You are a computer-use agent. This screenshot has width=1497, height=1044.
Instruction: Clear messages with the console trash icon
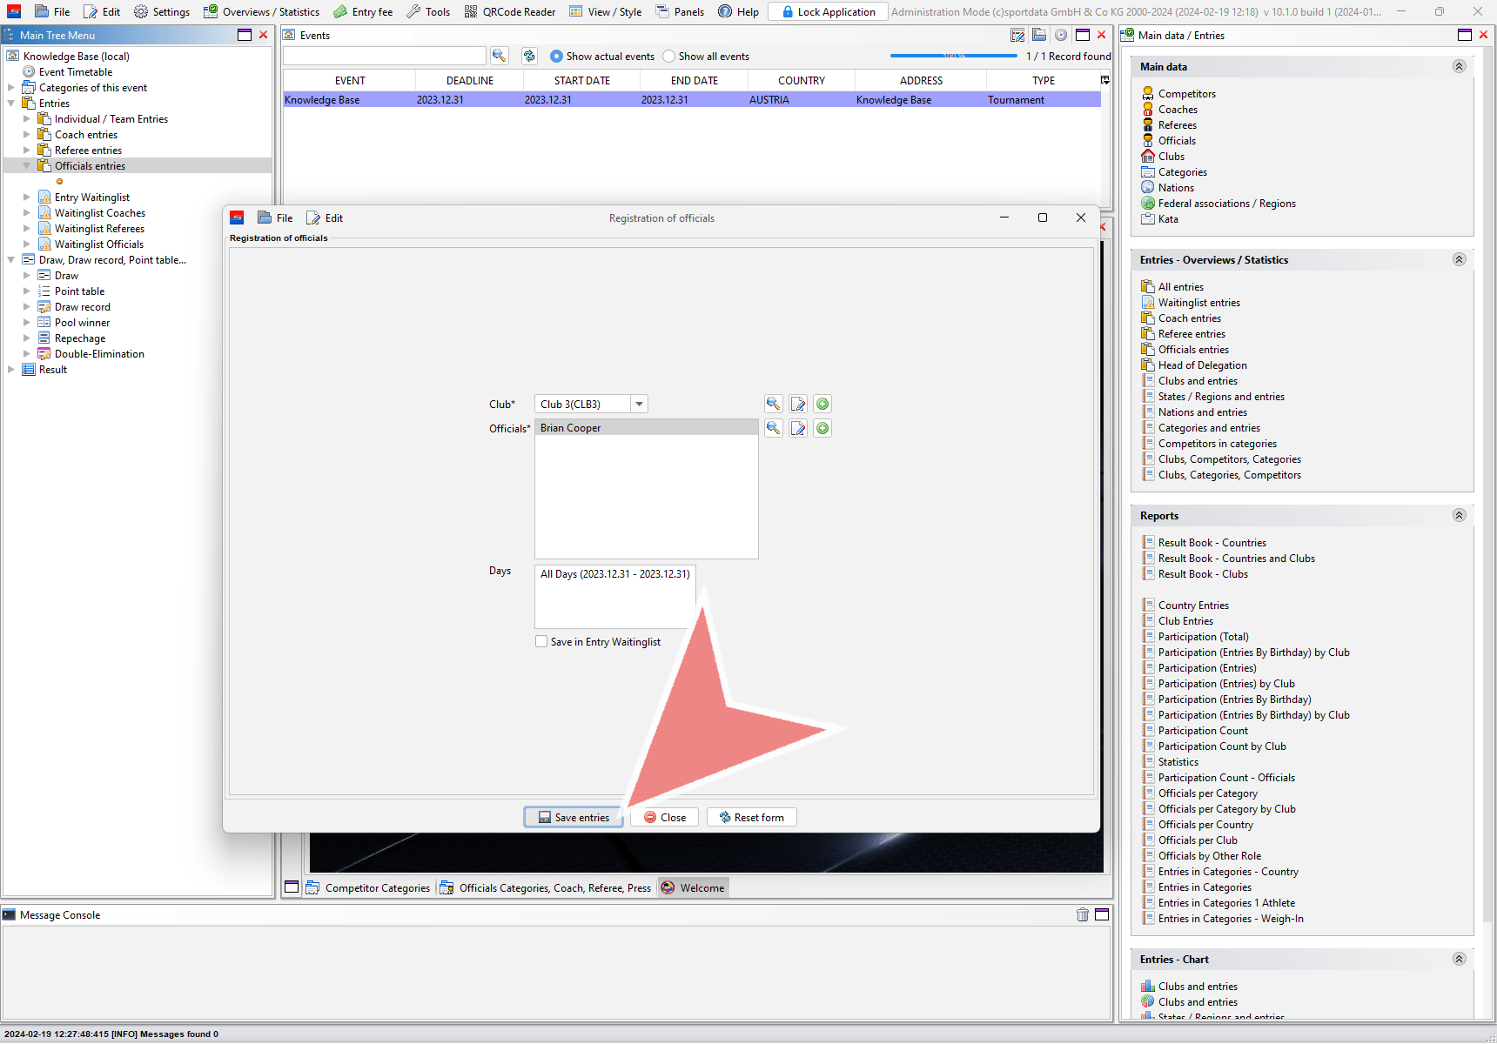tap(1083, 914)
